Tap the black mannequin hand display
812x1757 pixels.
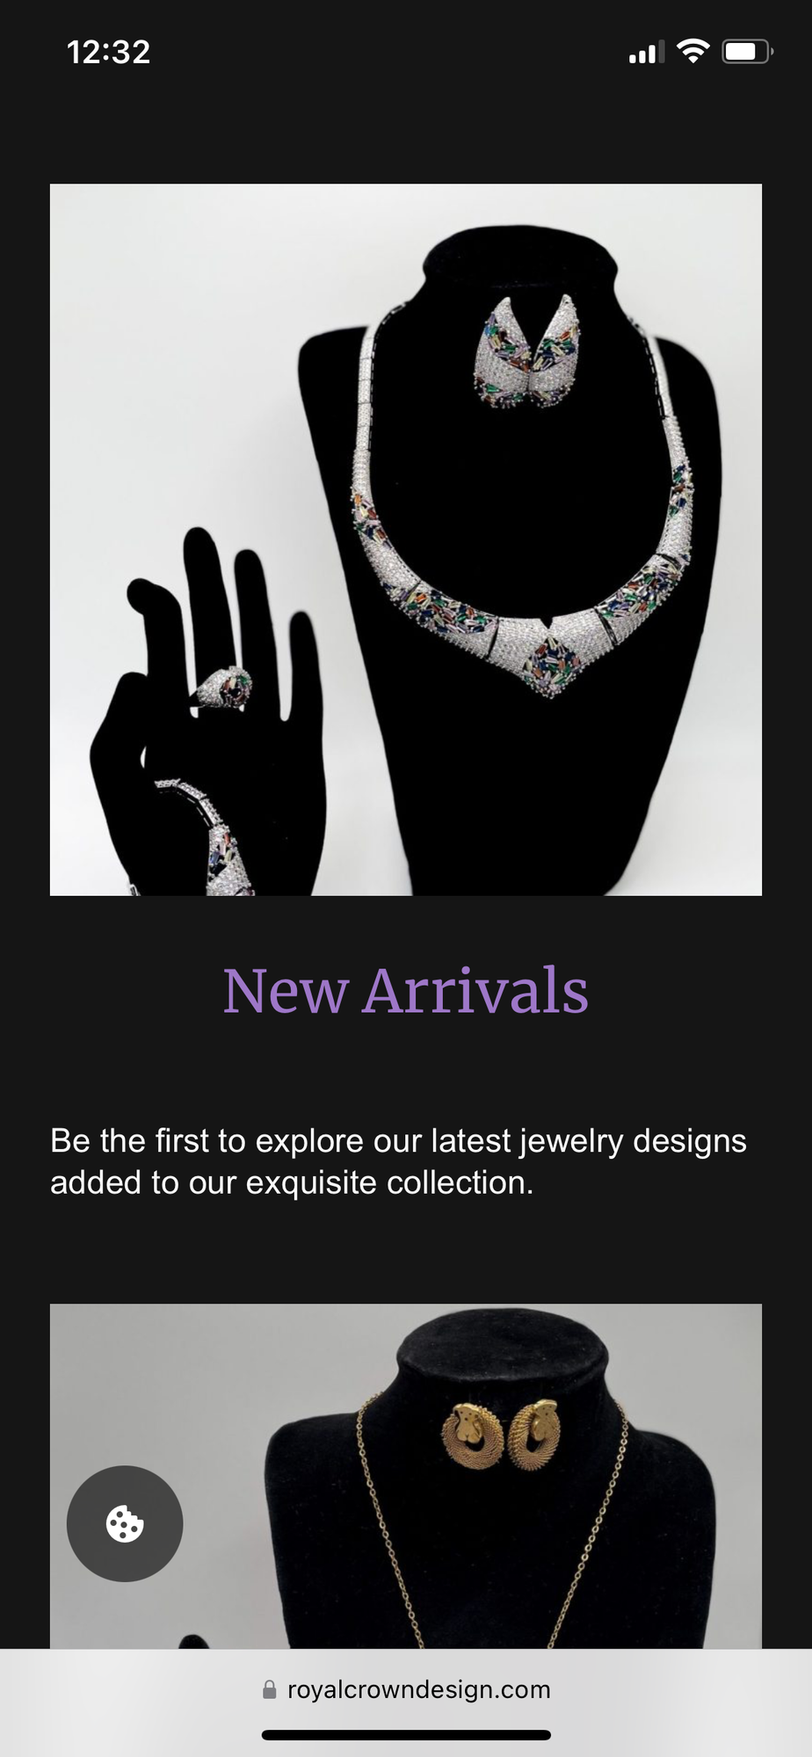211,712
